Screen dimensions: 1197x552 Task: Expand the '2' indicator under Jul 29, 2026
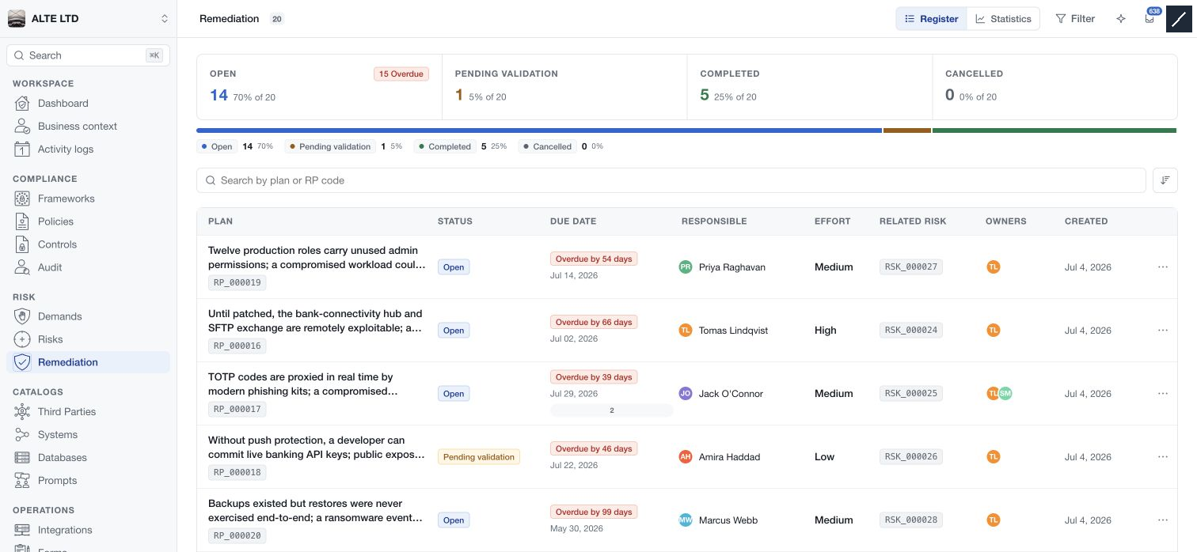[x=611, y=410]
